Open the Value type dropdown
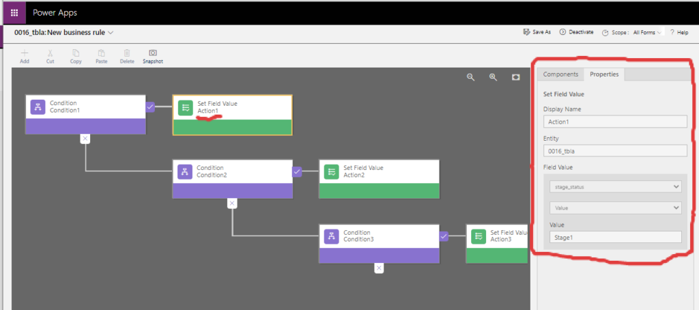This screenshot has width=699, height=310. click(614, 208)
